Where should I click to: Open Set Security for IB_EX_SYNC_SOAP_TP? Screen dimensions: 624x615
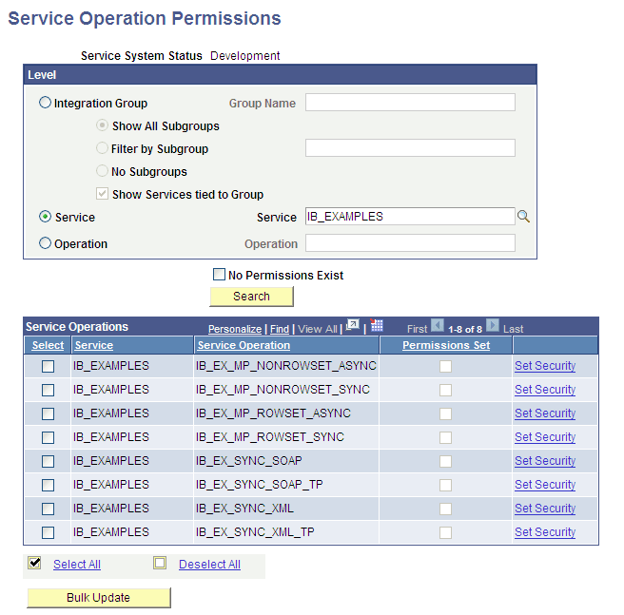[545, 485]
